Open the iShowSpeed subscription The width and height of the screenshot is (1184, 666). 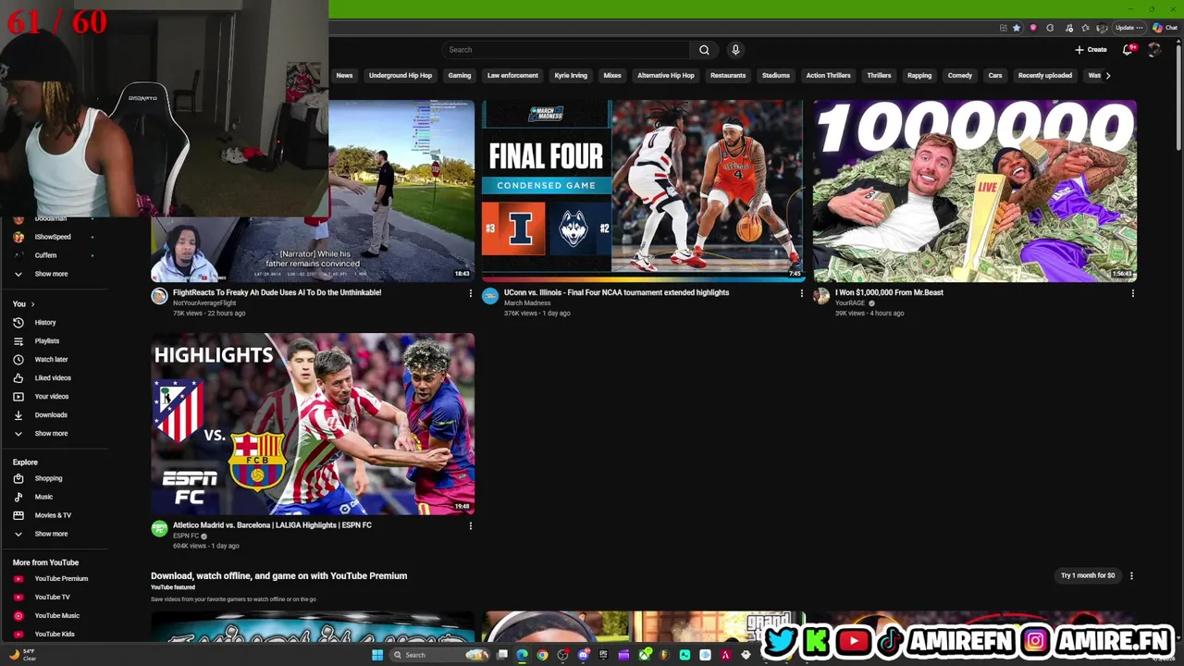coord(53,237)
